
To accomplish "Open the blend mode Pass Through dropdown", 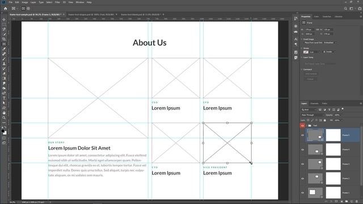I will tap(312, 115).
